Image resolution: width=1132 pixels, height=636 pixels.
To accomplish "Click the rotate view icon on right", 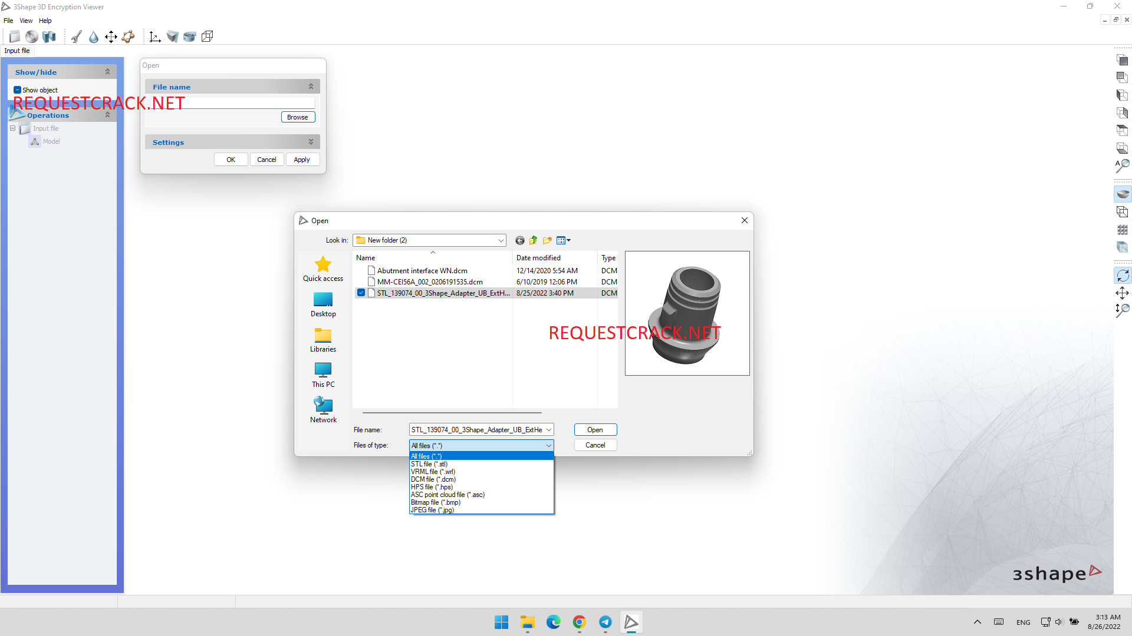I will pos(1123,276).
